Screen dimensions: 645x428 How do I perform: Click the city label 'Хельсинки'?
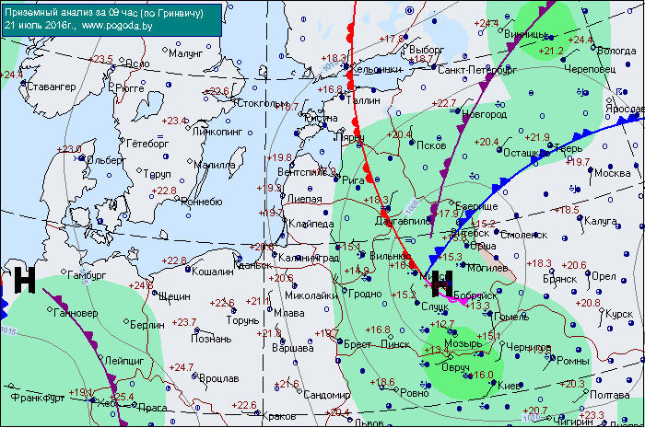coord(376,70)
